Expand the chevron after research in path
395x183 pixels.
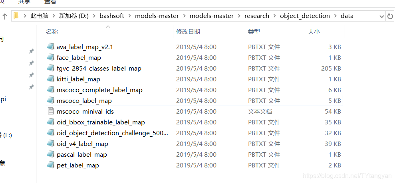coord(275,16)
